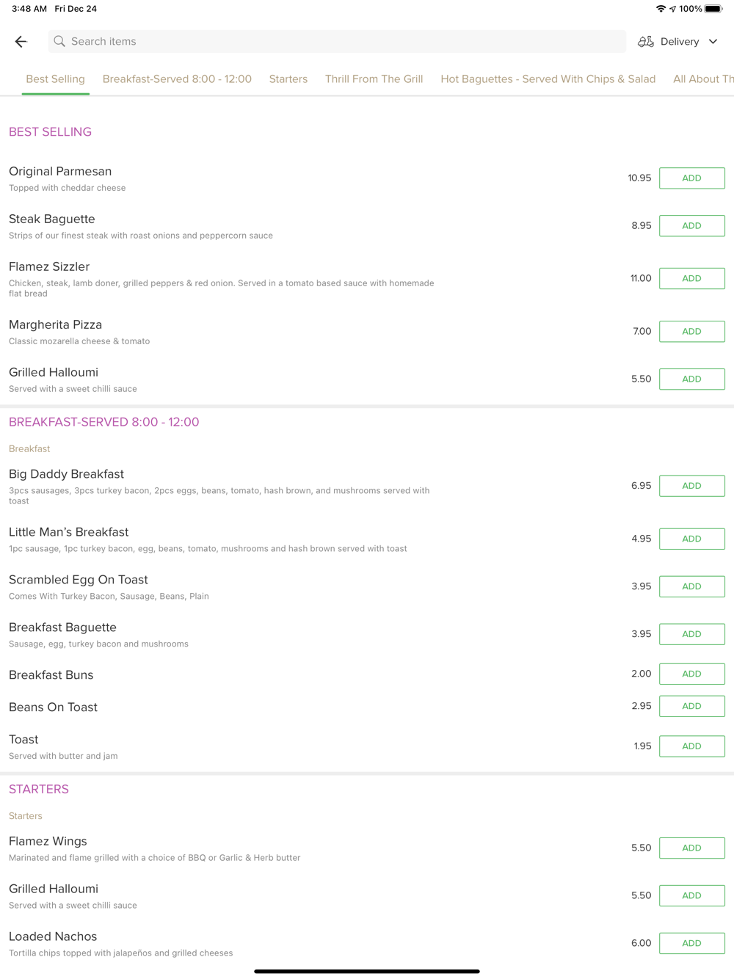Open the Flamez Wings item details

pyautogui.click(x=48, y=841)
